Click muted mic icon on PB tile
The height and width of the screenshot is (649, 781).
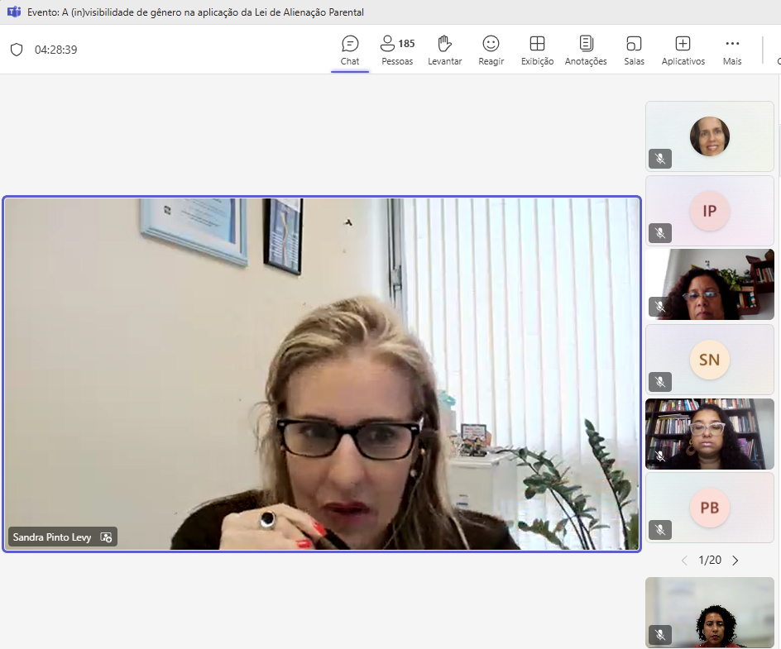pos(660,530)
